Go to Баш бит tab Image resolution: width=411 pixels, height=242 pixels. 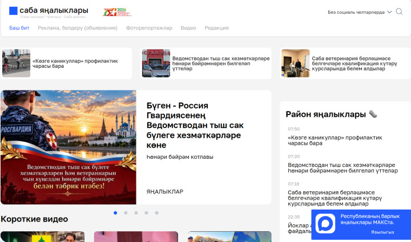click(19, 28)
